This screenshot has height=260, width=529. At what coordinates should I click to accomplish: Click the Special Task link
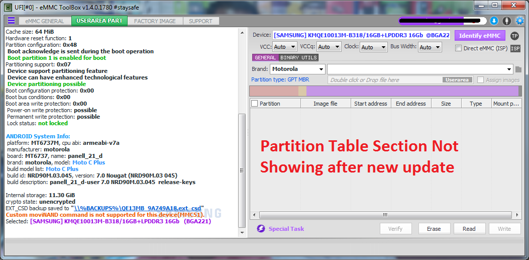click(x=286, y=229)
